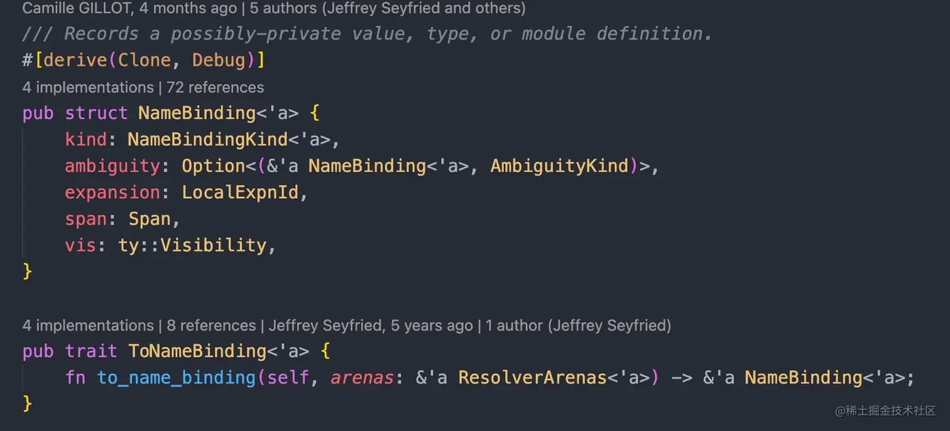Viewport: 950px width, 431px height.
Task: Click the 'span' field name
Action: 85,218
